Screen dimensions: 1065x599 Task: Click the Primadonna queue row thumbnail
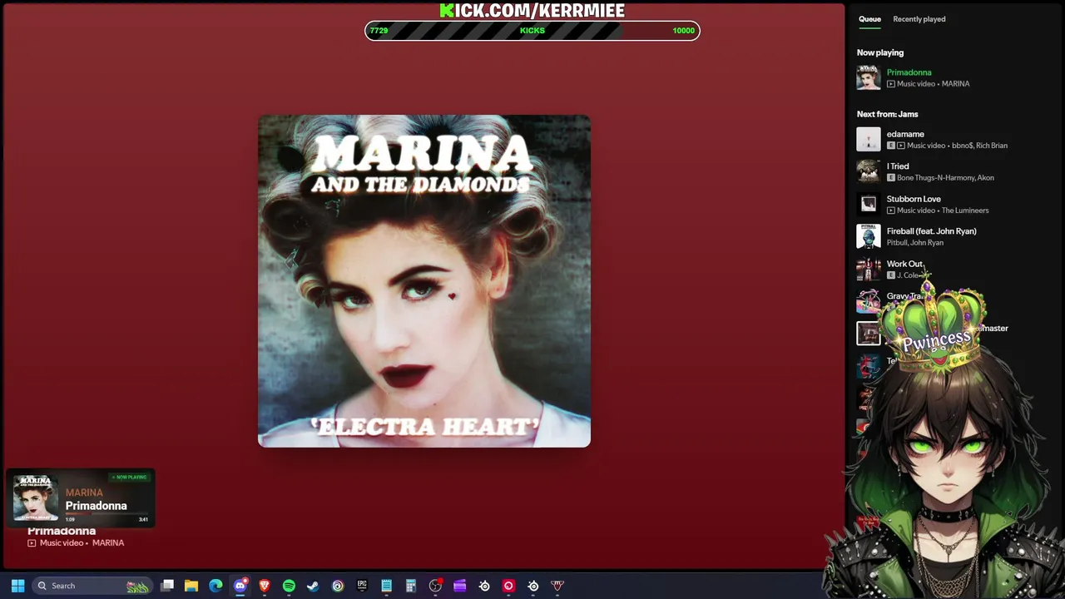tap(869, 77)
